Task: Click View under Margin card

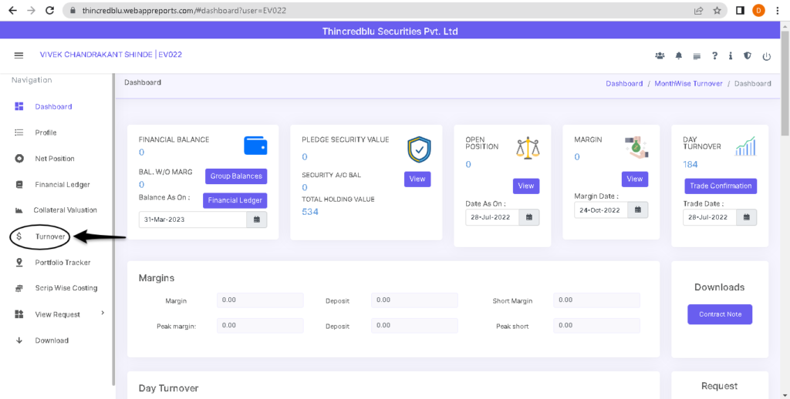Action: tap(635, 179)
